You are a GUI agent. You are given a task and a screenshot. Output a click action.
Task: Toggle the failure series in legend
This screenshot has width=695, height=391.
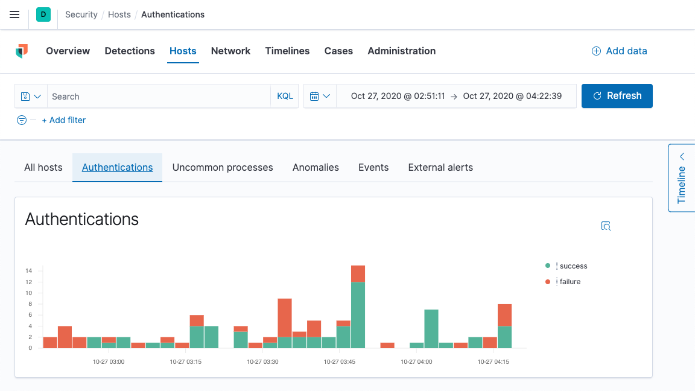tap(570, 282)
